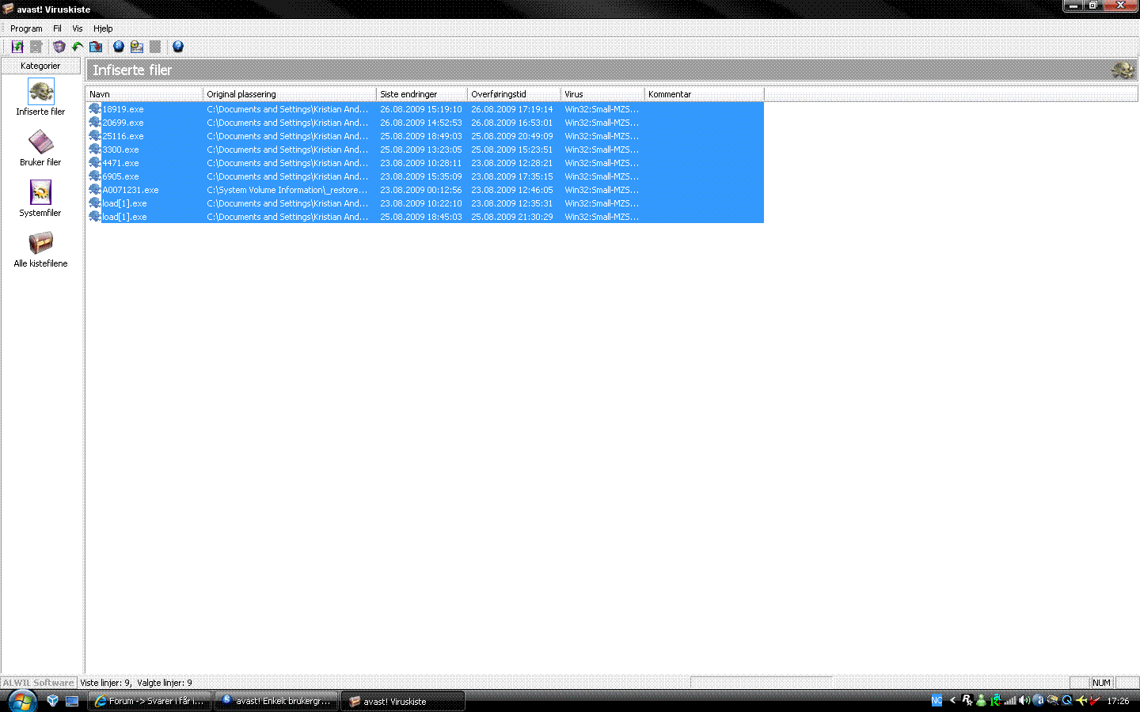Screen dimensions: 1140x712
Task: Click the green restore arrow toolbar icon
Action: [78, 47]
